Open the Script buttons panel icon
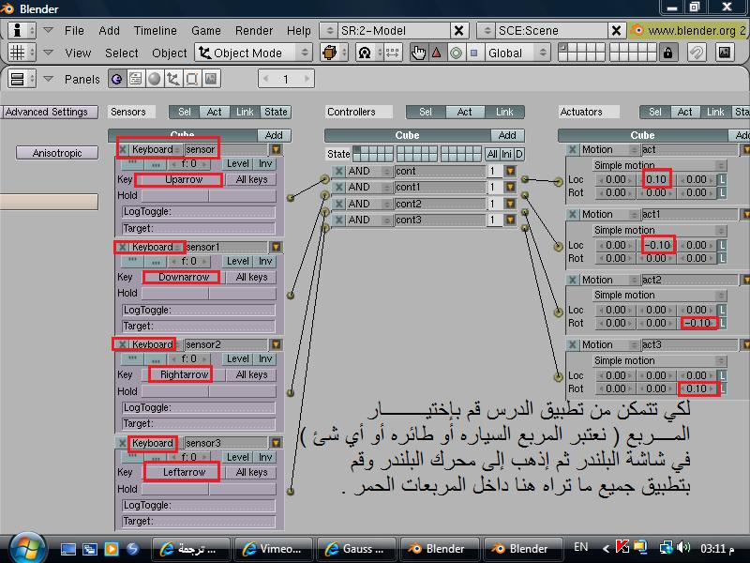The height and width of the screenshot is (563, 750). click(135, 79)
